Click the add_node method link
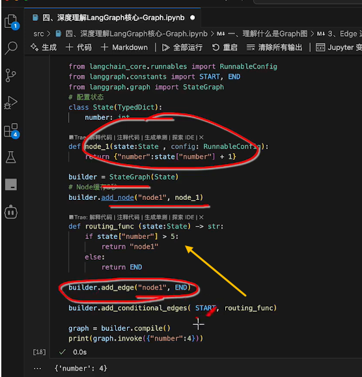 coord(118,198)
